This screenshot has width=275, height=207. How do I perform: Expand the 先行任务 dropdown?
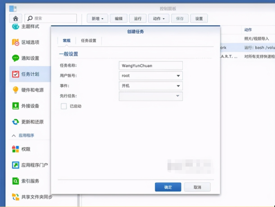[x=150, y=96]
